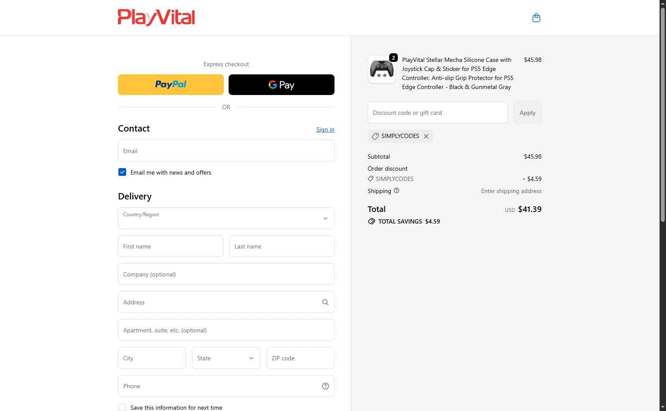This screenshot has height=411, width=666.
Task: Click the Express checkout label
Action: tap(226, 64)
